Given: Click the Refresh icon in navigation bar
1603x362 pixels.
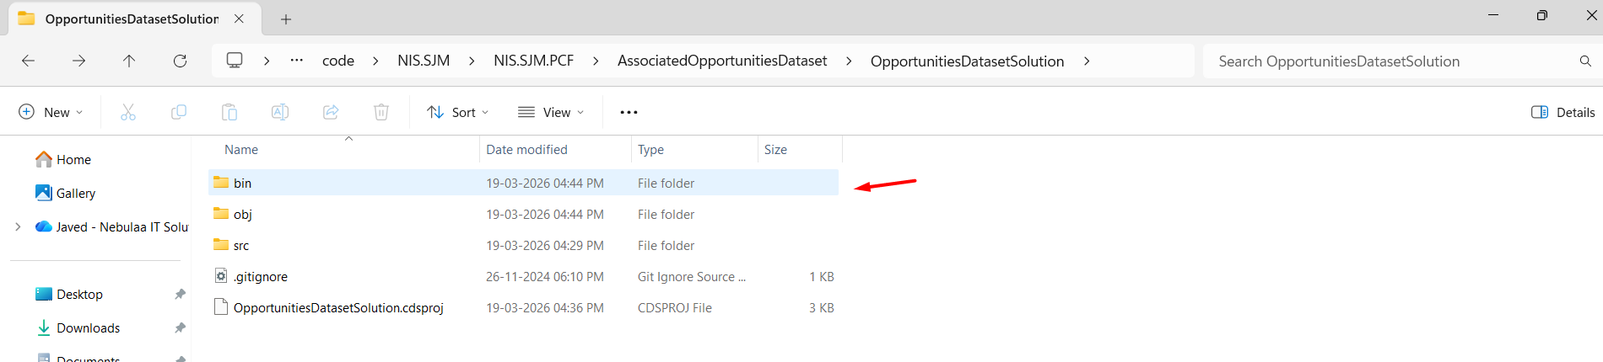Looking at the screenshot, I should tap(180, 61).
